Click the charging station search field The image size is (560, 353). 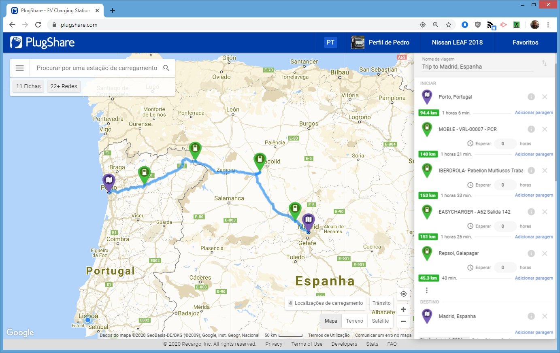[97, 68]
